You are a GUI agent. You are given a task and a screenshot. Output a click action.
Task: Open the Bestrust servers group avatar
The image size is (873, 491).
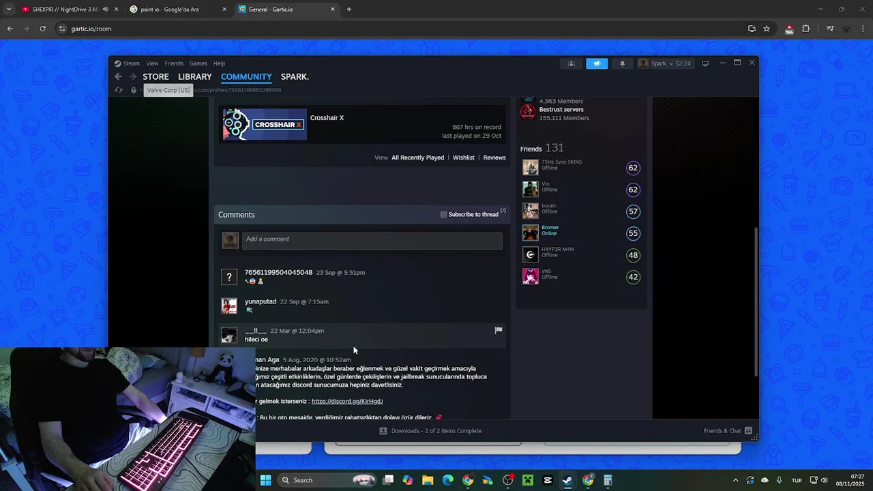coord(528,113)
